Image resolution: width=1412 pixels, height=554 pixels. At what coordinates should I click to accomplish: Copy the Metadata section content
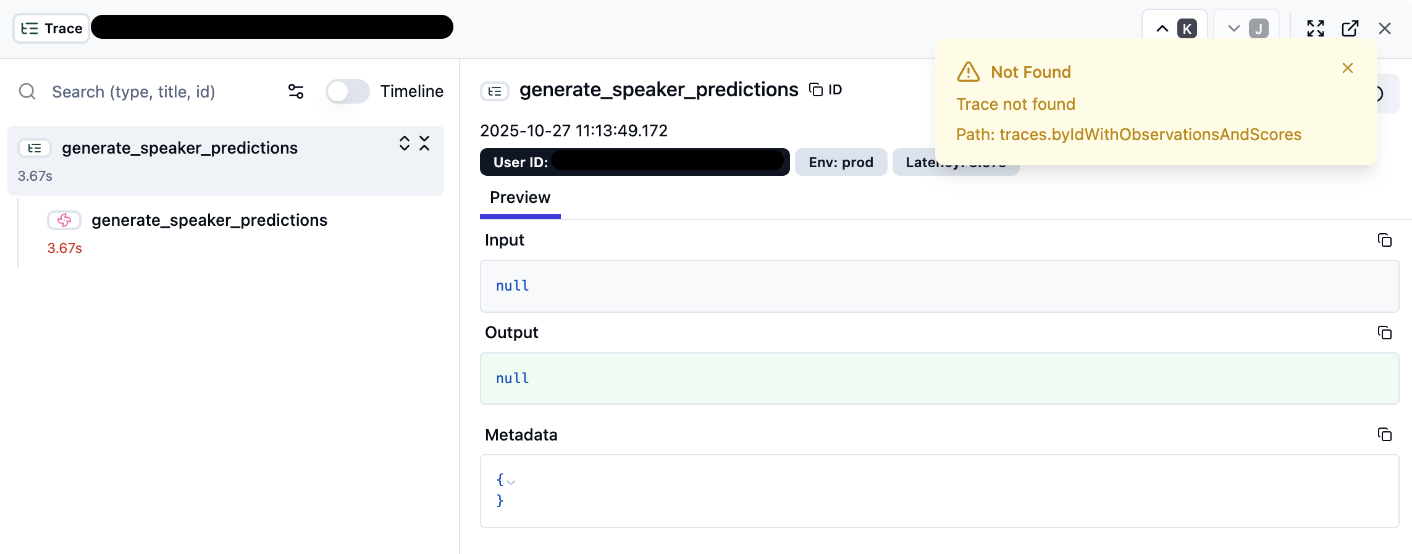click(1384, 434)
